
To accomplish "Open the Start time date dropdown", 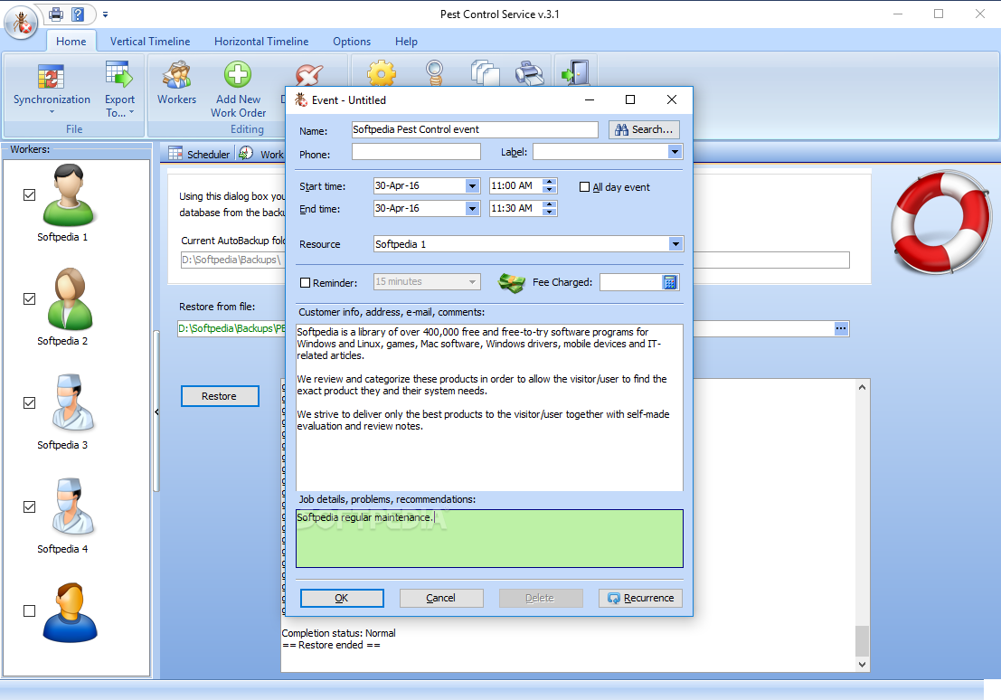I will (x=472, y=186).
